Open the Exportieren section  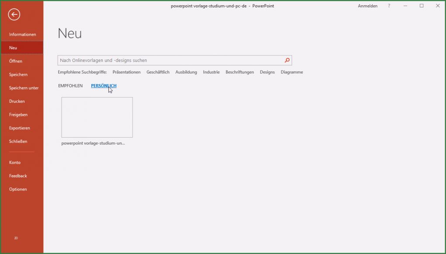tap(19, 128)
